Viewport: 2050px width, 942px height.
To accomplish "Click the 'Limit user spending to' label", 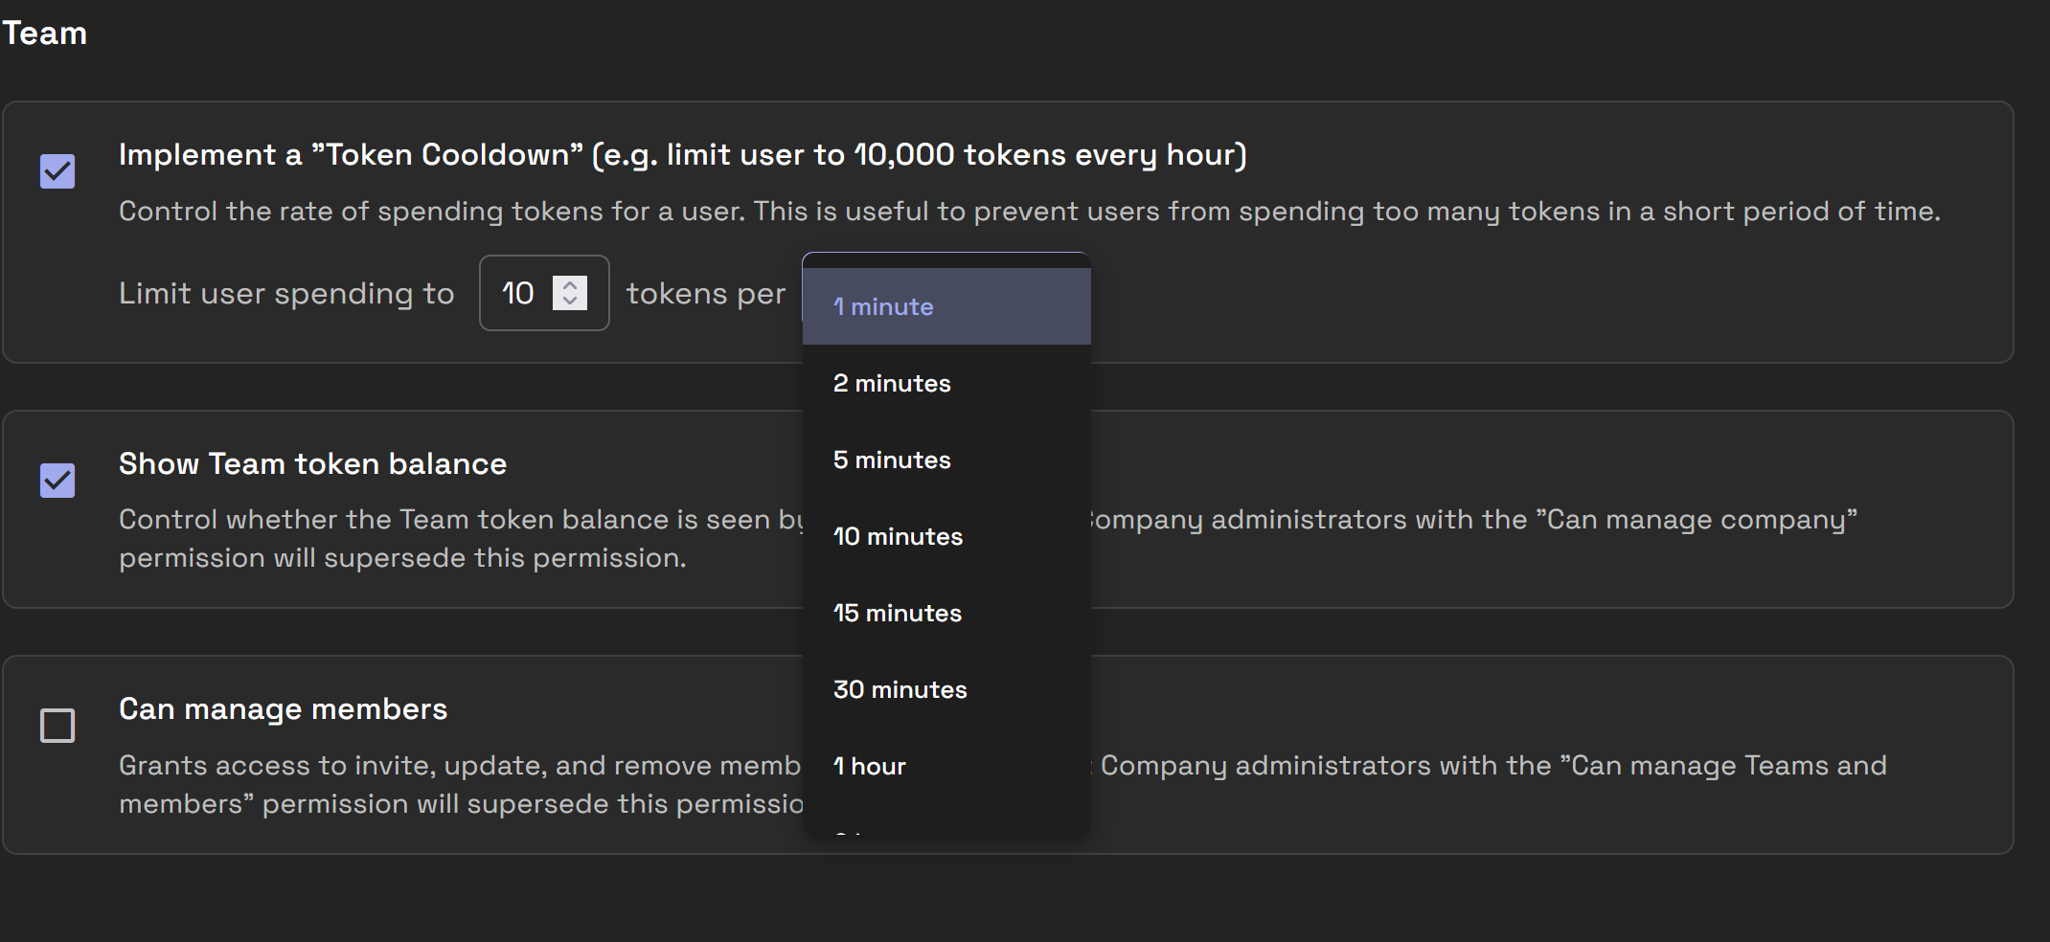I will point(286,294).
